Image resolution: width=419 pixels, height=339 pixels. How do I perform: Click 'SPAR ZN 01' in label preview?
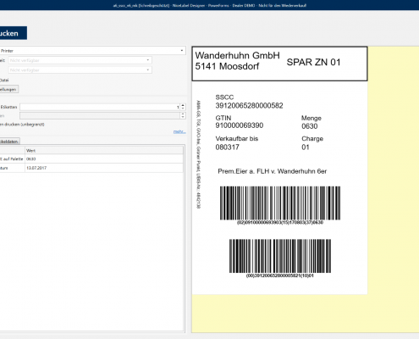pyautogui.click(x=313, y=62)
